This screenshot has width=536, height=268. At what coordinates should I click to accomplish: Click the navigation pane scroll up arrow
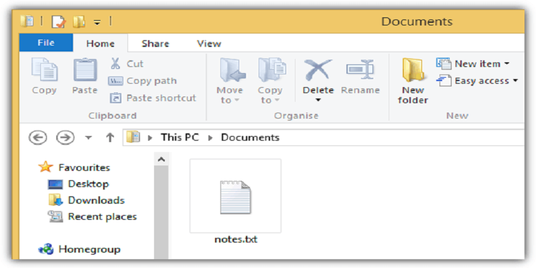[x=161, y=159]
